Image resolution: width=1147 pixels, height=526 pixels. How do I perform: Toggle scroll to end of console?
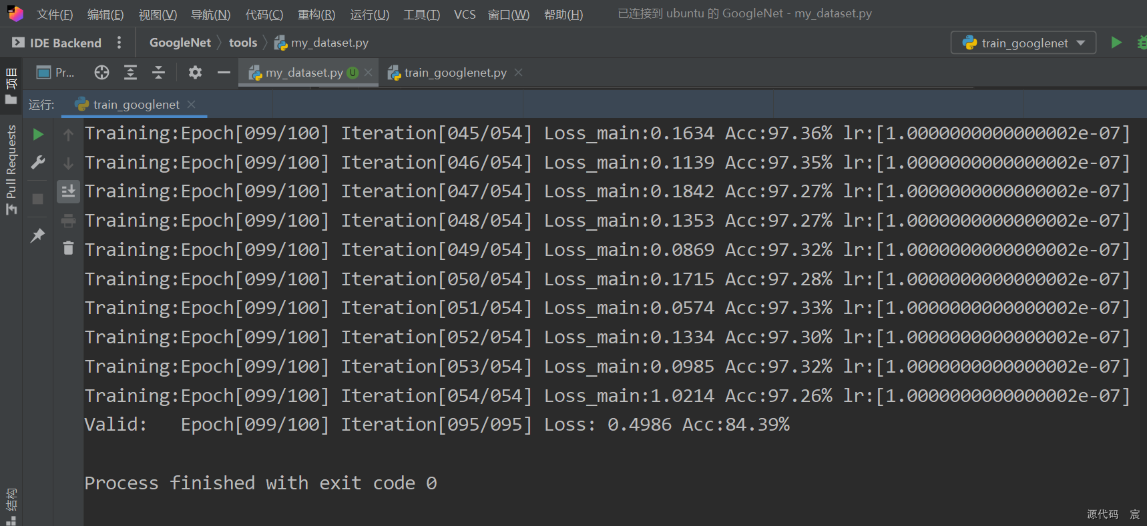[x=68, y=192]
